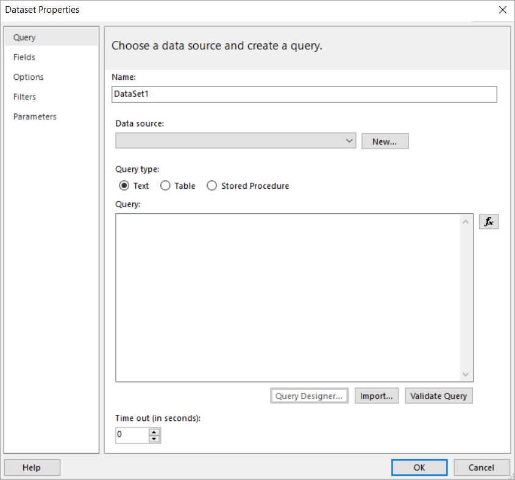Close the Dataset Properties dialog
Image resolution: width=515 pixels, height=480 pixels.
click(x=502, y=10)
